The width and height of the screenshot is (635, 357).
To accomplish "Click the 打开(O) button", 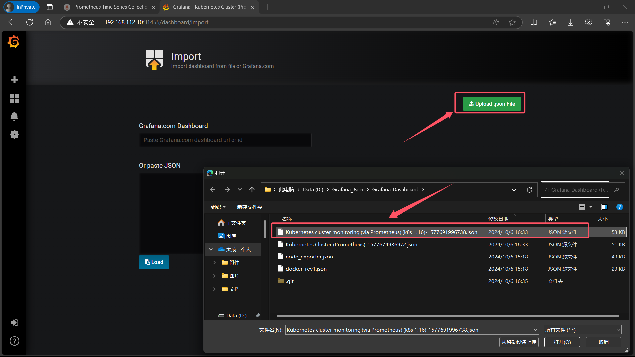I will [562, 342].
